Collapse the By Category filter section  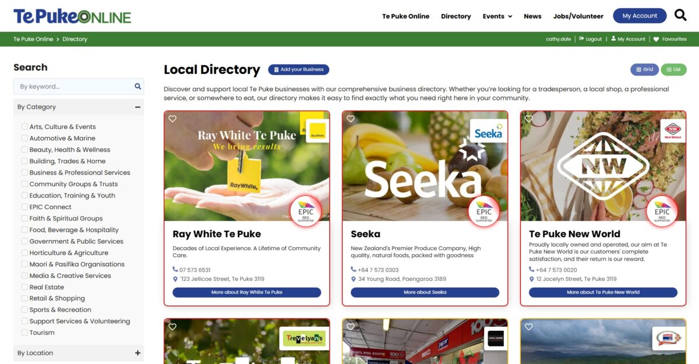tap(137, 107)
